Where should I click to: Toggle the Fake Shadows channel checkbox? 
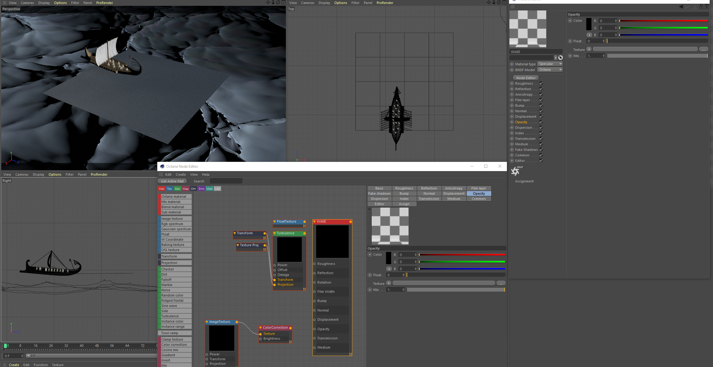pos(541,150)
